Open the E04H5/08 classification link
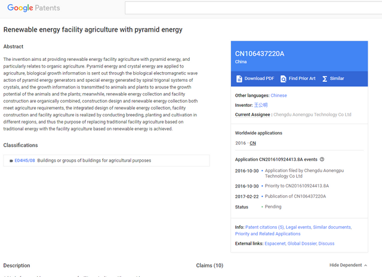The image size is (382, 277). point(24,161)
